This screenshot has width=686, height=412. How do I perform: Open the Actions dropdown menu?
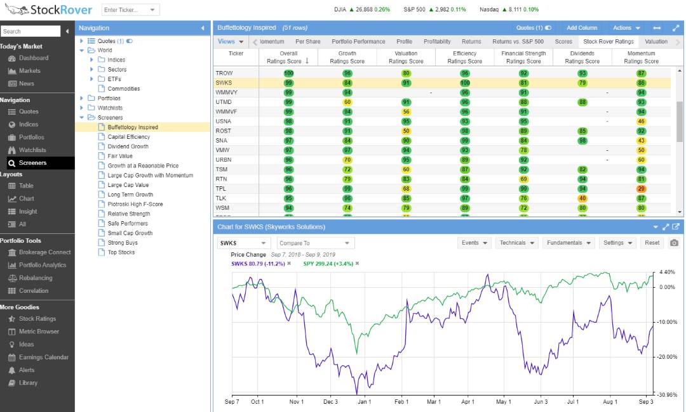tap(626, 27)
